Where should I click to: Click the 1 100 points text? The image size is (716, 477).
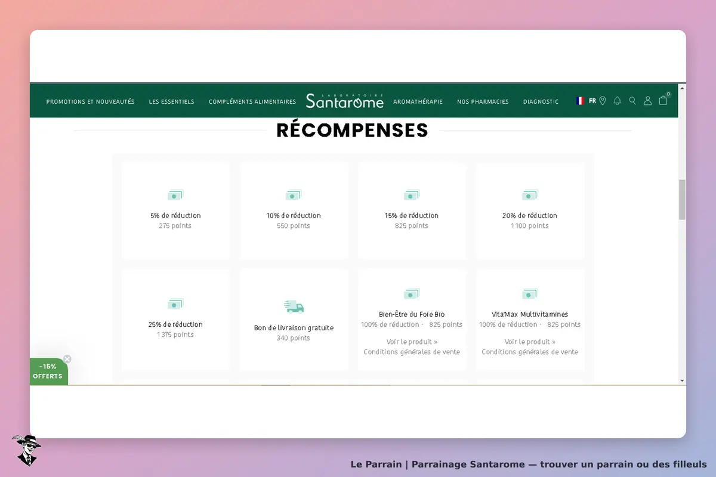530,226
